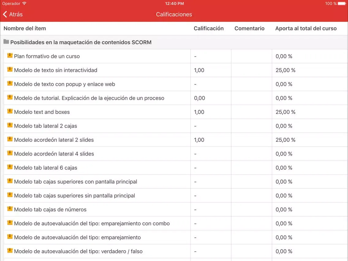
Task: Open Modelo de tutorial ejecución de un proceso item
Action: pyautogui.click(x=89, y=98)
